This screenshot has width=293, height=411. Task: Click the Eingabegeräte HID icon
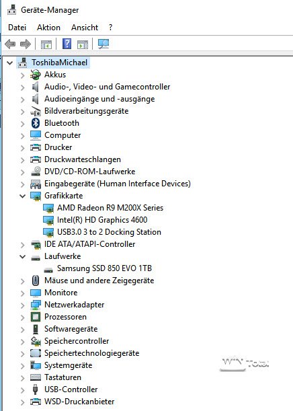point(36,184)
